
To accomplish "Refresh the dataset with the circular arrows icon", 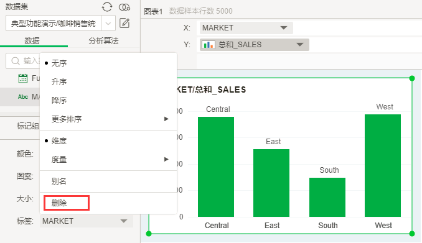I will click(x=107, y=7).
